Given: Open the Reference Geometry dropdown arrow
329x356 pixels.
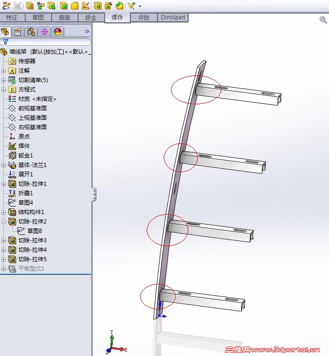Looking at the screenshot, I should coord(140,6).
